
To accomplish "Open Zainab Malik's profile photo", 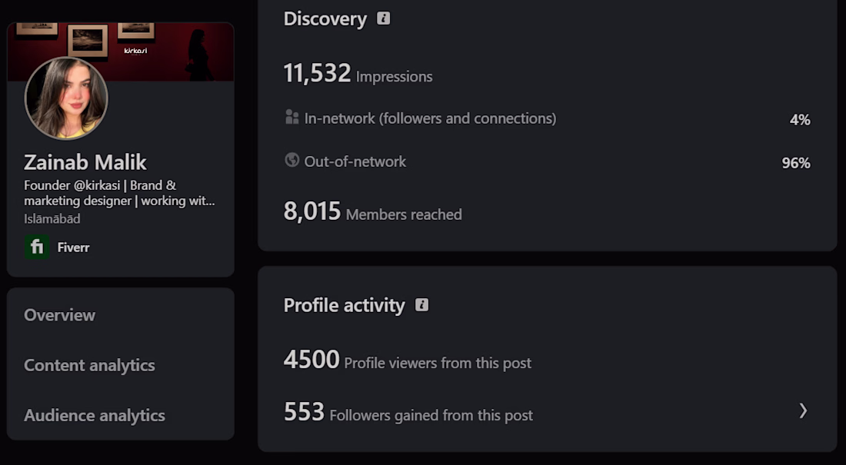I will click(66, 98).
